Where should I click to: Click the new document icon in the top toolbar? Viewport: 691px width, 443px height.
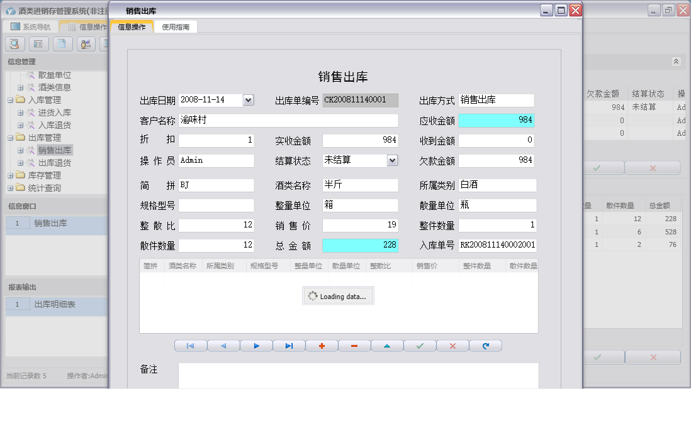62,43
